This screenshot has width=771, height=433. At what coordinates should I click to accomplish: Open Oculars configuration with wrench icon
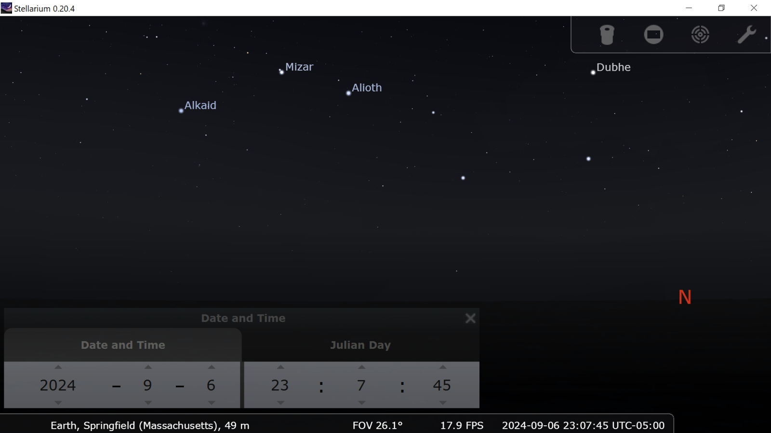pyautogui.click(x=746, y=35)
